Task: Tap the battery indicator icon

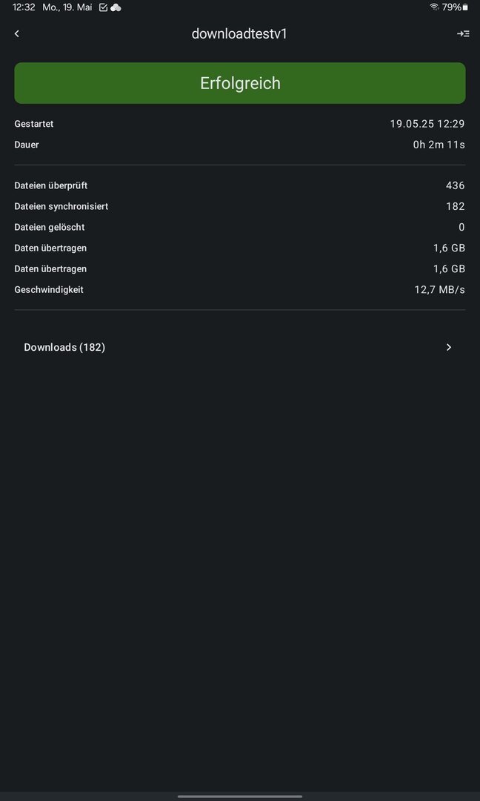Action: (465, 7)
